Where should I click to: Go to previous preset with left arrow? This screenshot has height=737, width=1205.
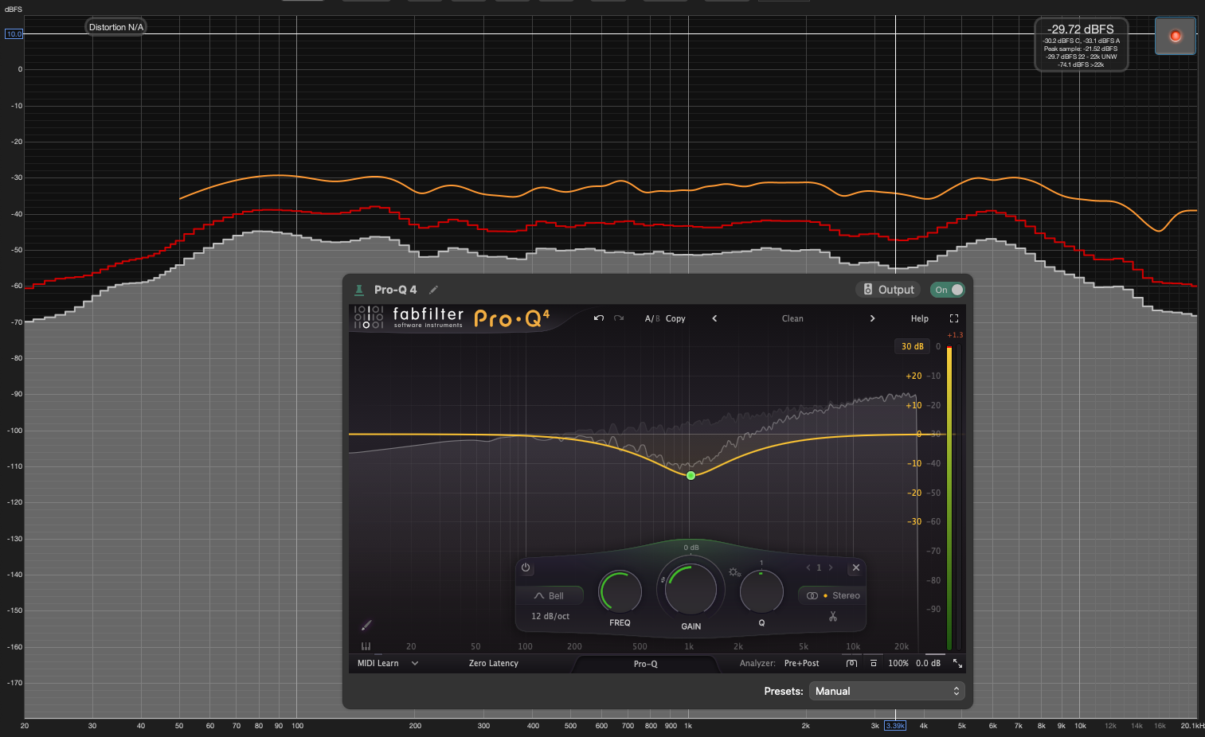pyautogui.click(x=714, y=318)
